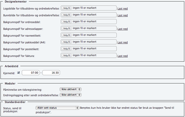Click Last ned for Bunnbilde
This screenshot has height=117, width=185.
[122, 15]
